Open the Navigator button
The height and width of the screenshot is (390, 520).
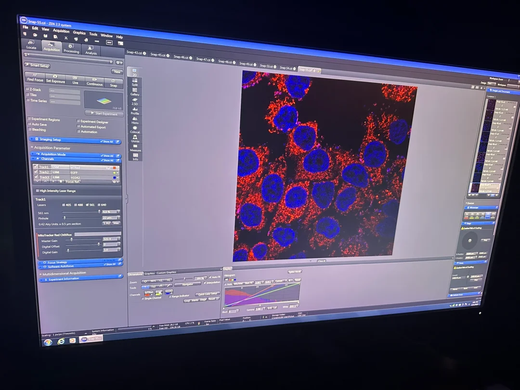point(187,284)
